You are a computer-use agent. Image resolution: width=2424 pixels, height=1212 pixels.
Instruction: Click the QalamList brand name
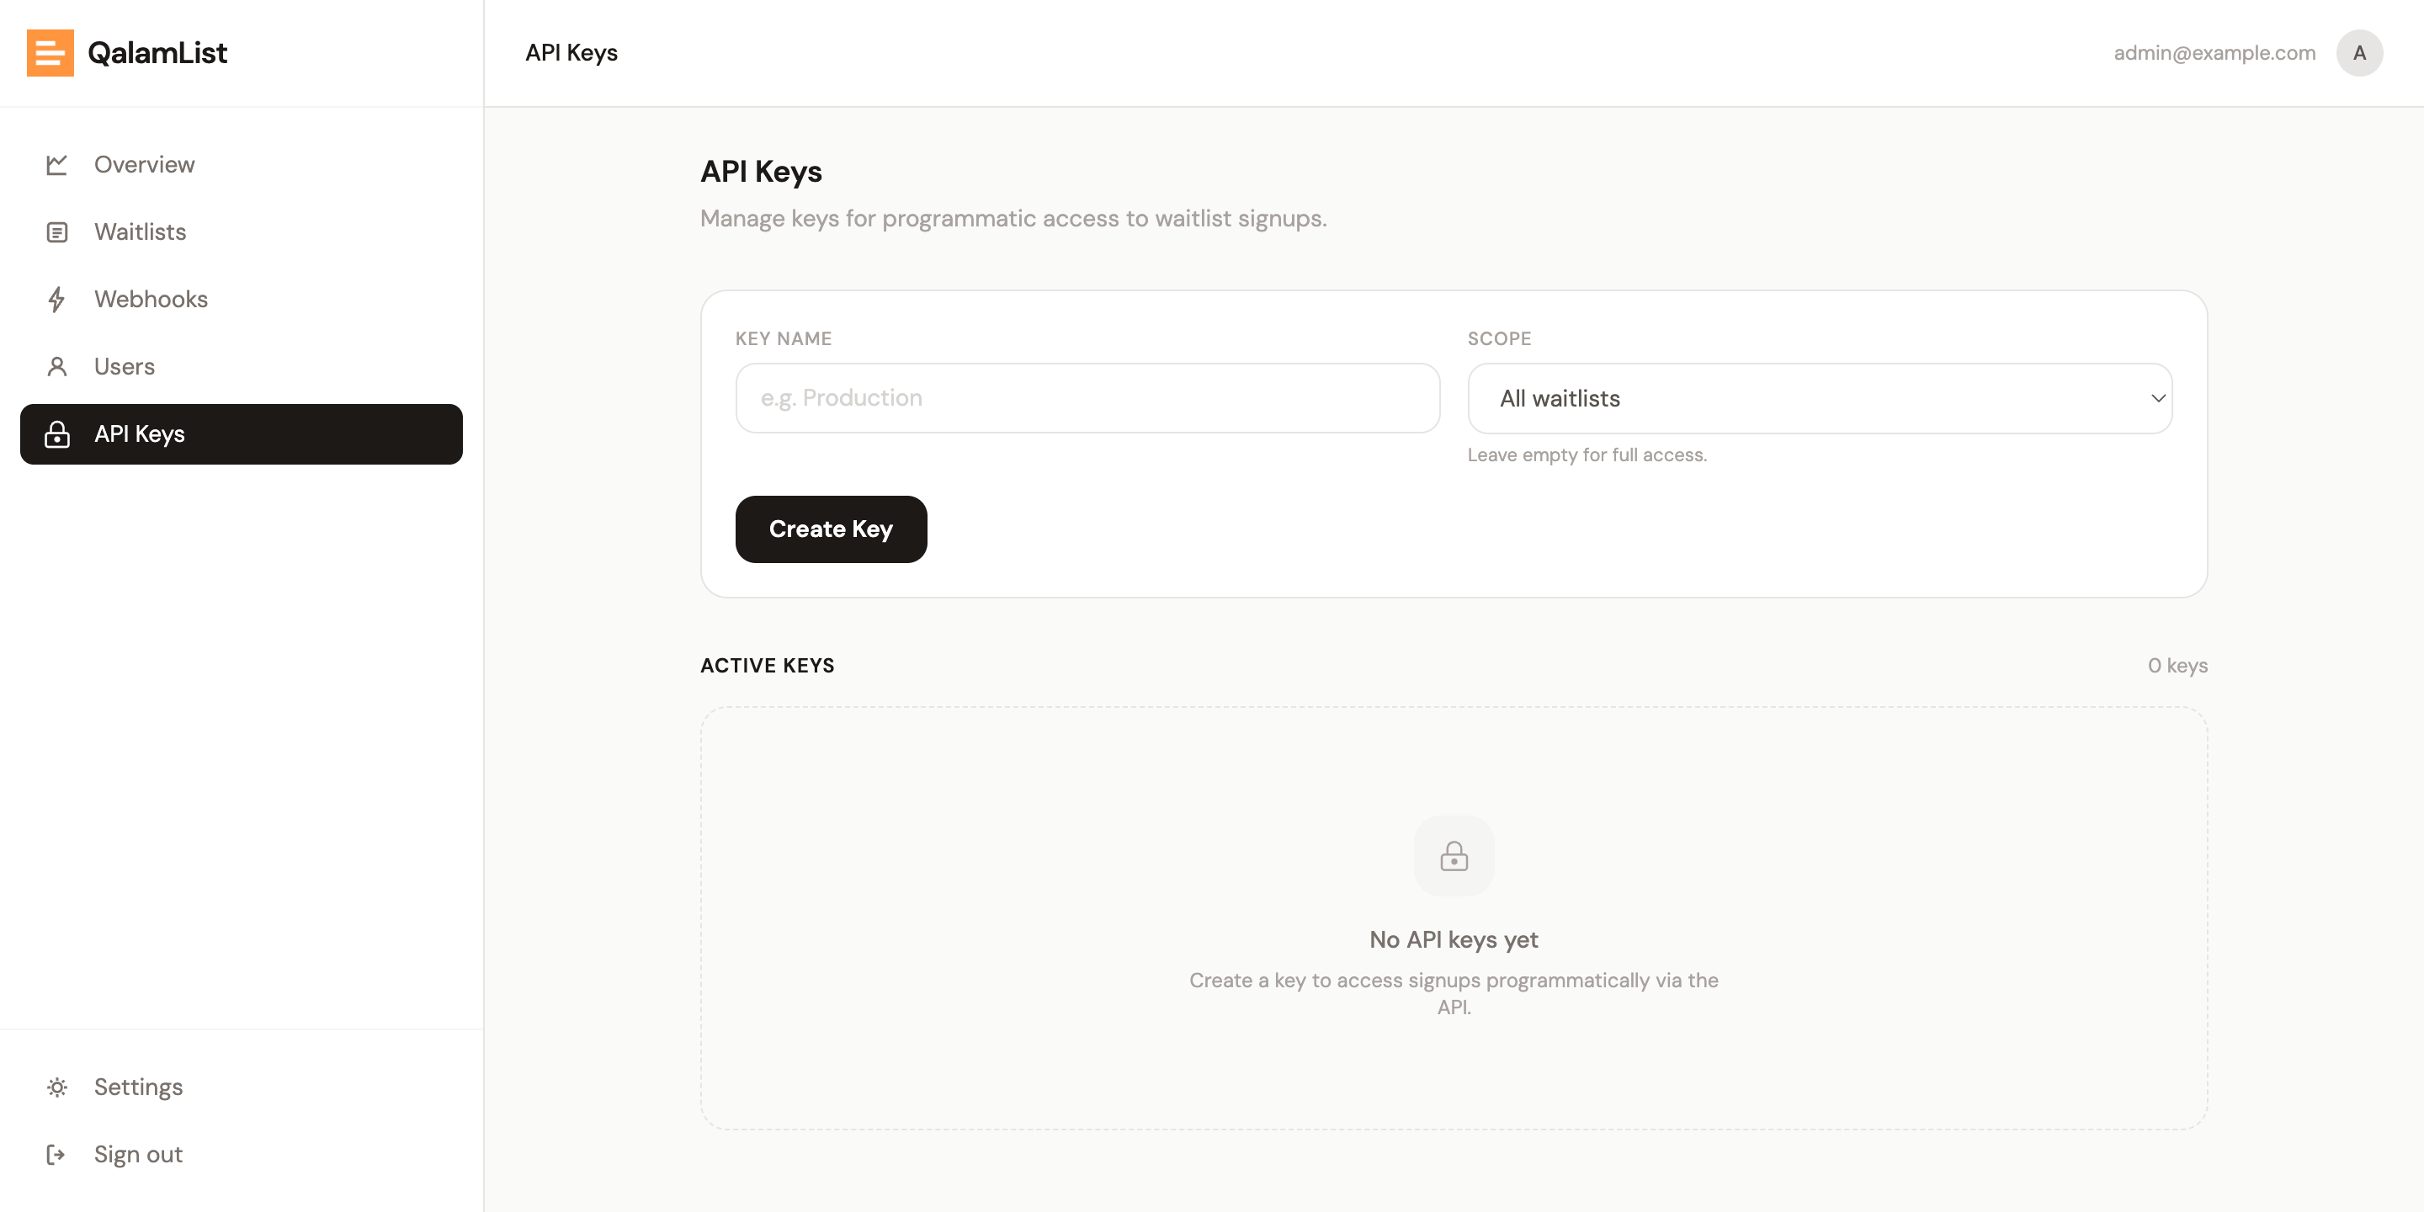[x=157, y=53]
